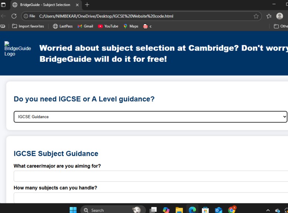288x213 pixels.
Task: Open the Other favorites folder
Action: tap(281, 26)
